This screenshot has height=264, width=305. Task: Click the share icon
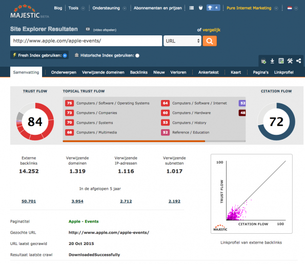[x=298, y=61]
